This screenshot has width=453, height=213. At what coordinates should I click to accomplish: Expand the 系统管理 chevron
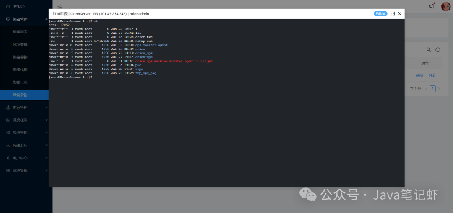[x=47, y=171]
